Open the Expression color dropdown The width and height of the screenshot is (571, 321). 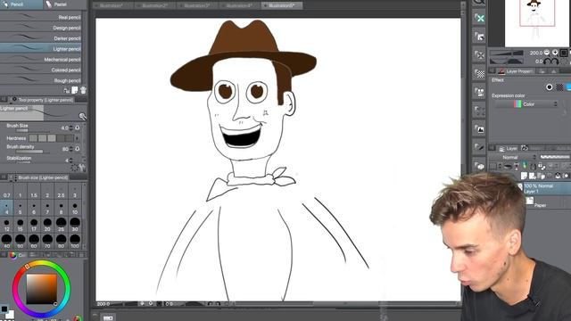tap(526, 104)
